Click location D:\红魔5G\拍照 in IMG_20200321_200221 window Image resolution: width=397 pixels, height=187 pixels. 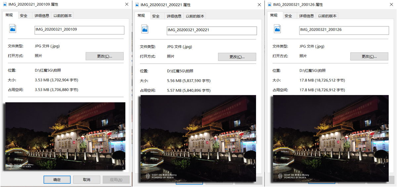click(x=180, y=71)
